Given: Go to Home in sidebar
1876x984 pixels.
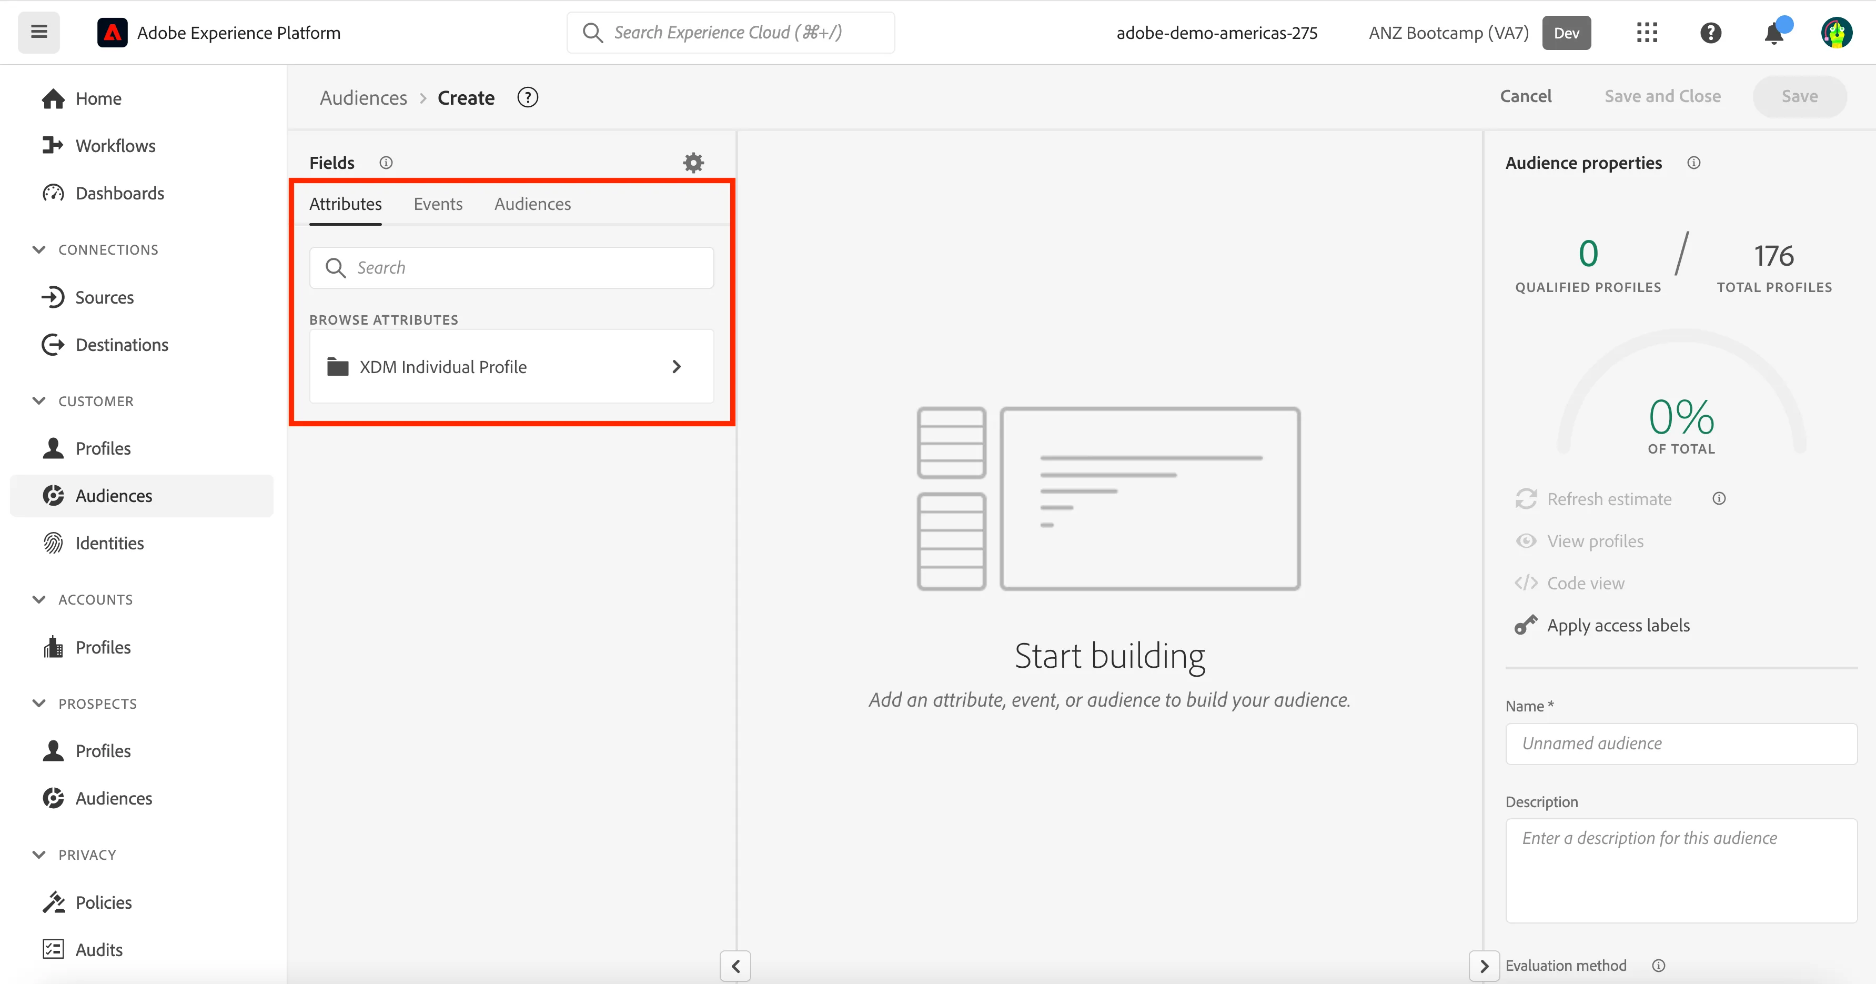Looking at the screenshot, I should [x=98, y=98].
